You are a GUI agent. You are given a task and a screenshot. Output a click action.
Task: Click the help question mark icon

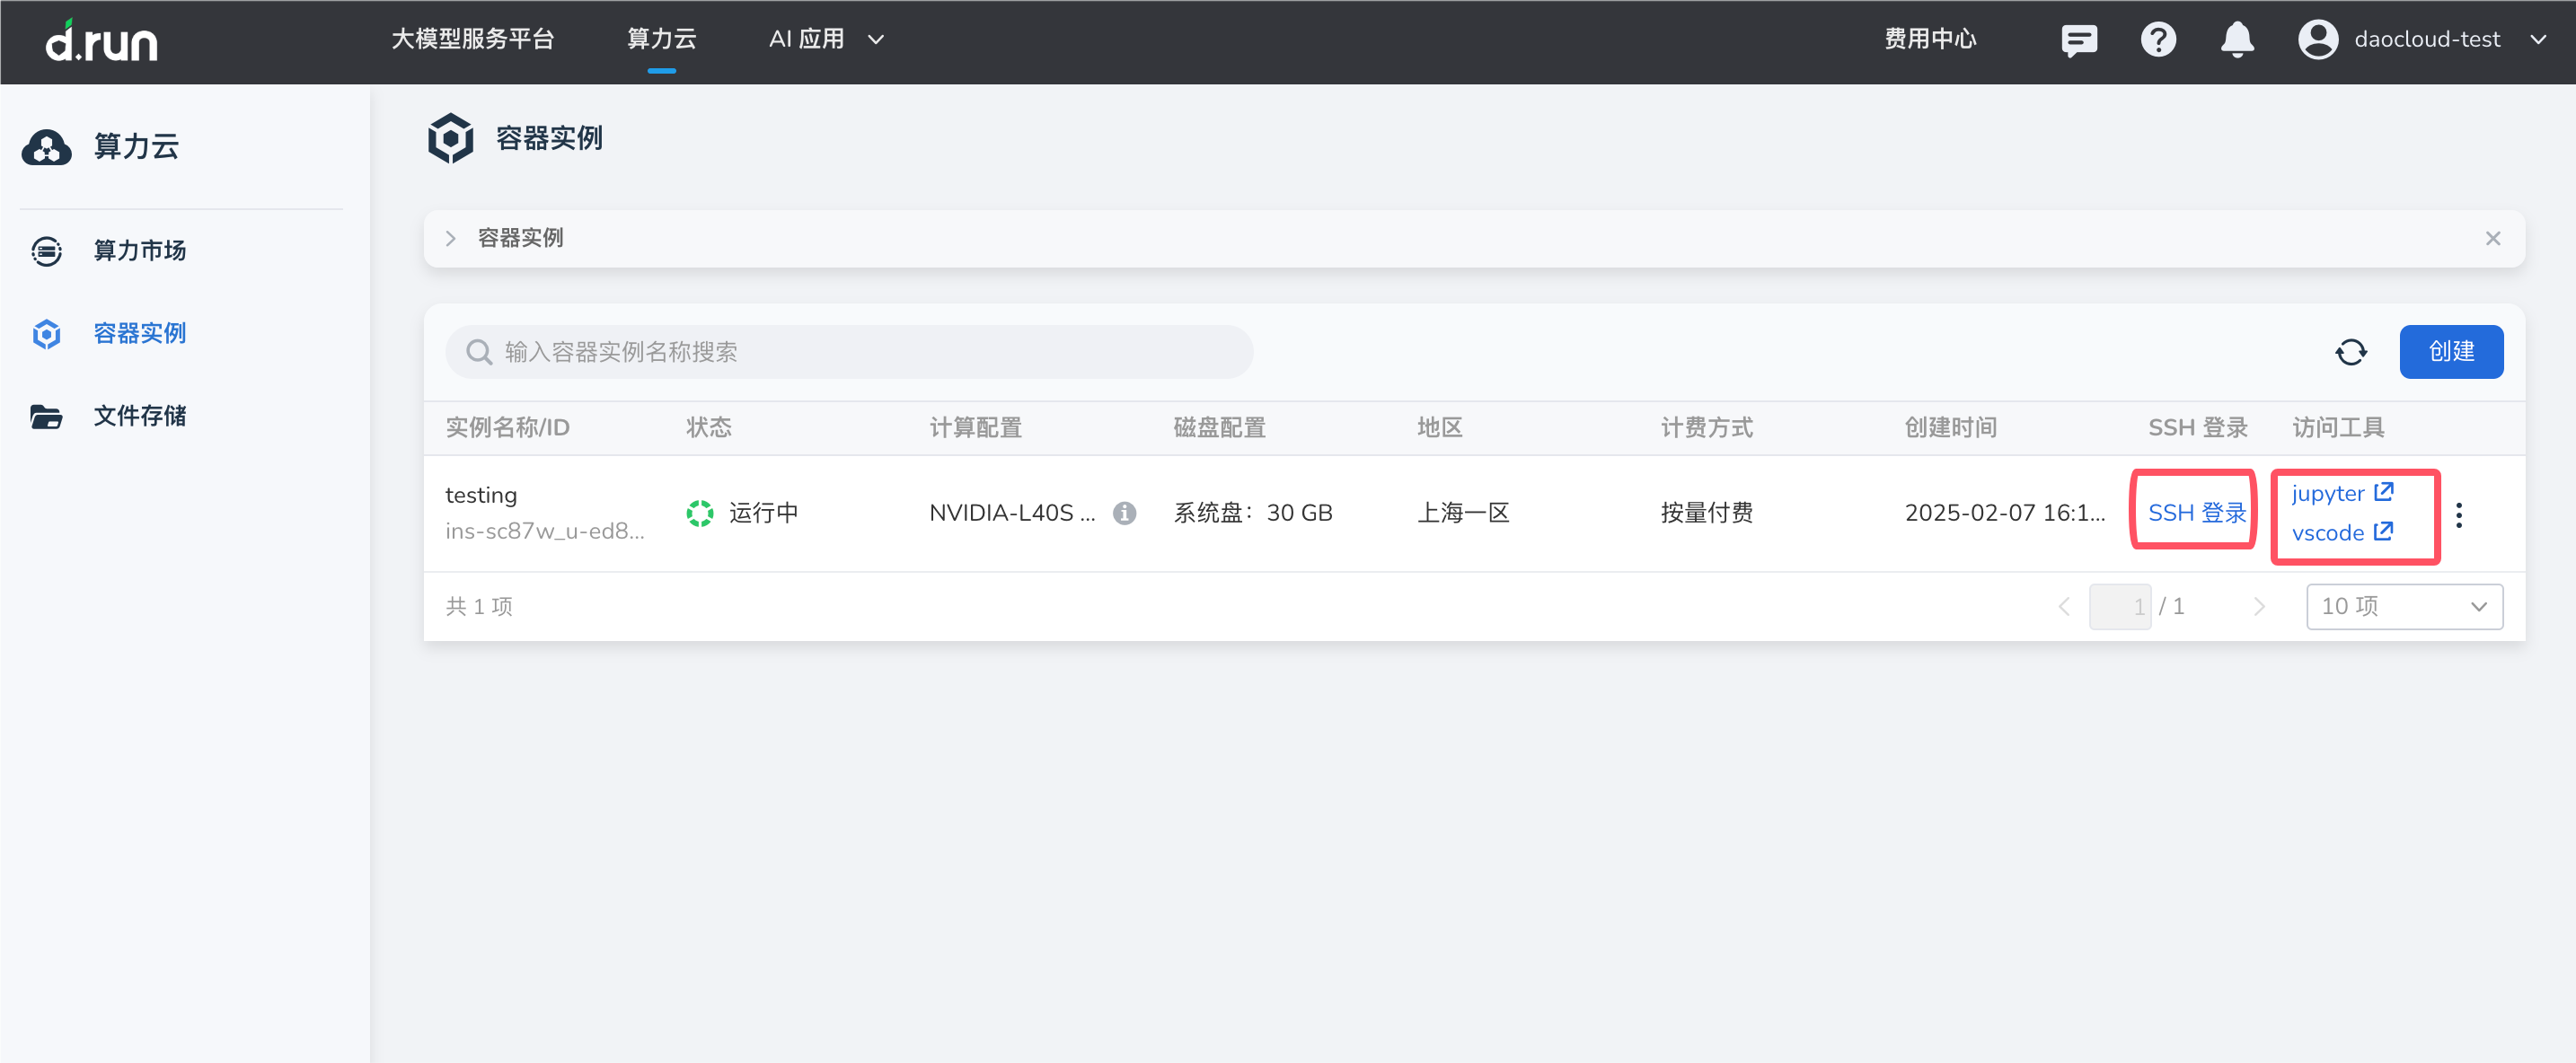pyautogui.click(x=2158, y=40)
